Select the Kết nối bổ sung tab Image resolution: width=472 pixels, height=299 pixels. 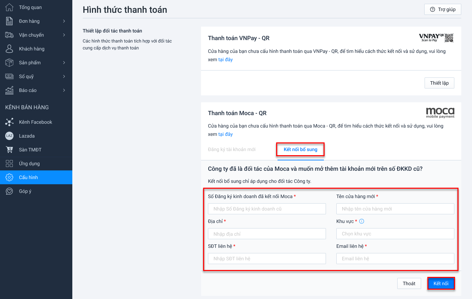point(300,150)
